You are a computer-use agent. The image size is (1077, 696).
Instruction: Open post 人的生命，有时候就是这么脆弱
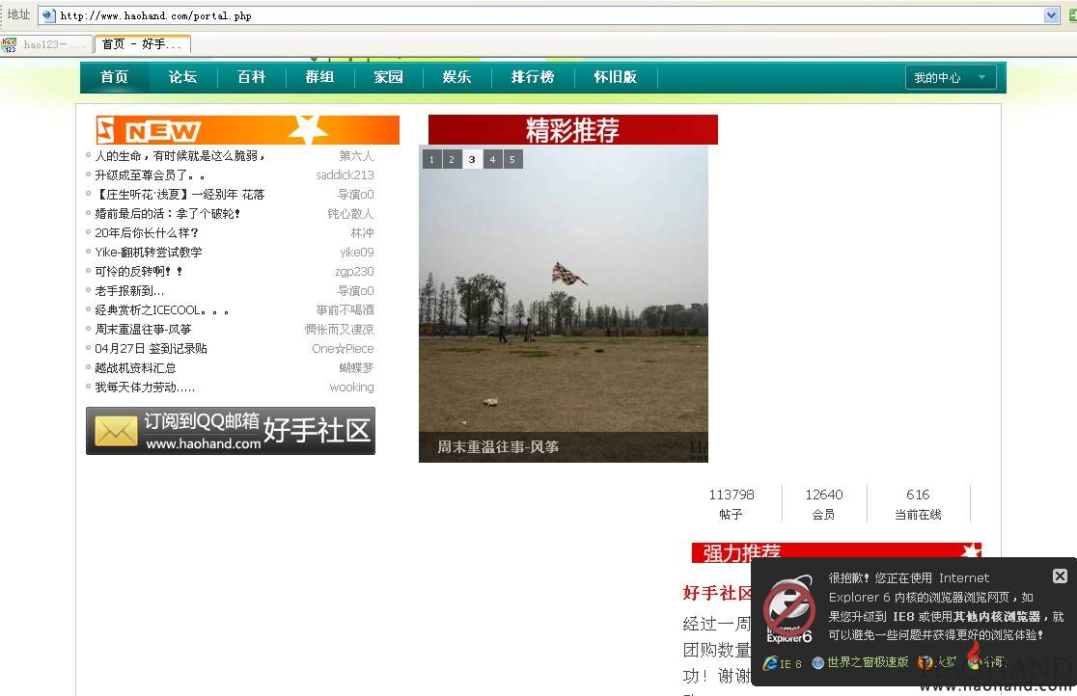pos(179,156)
